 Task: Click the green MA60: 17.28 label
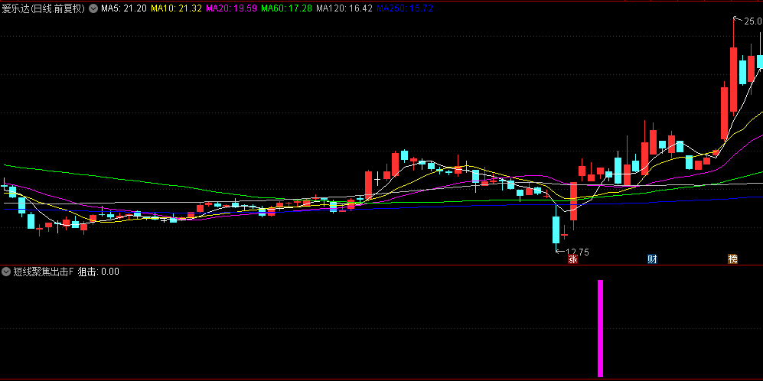(x=287, y=8)
